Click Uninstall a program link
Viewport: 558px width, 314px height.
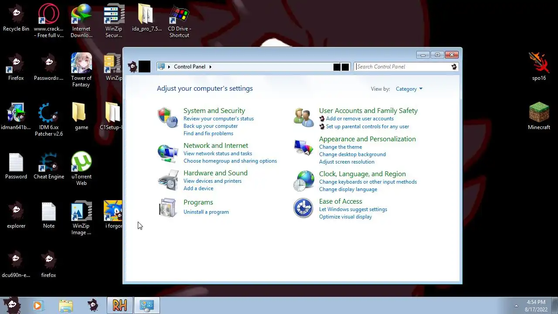(x=206, y=212)
